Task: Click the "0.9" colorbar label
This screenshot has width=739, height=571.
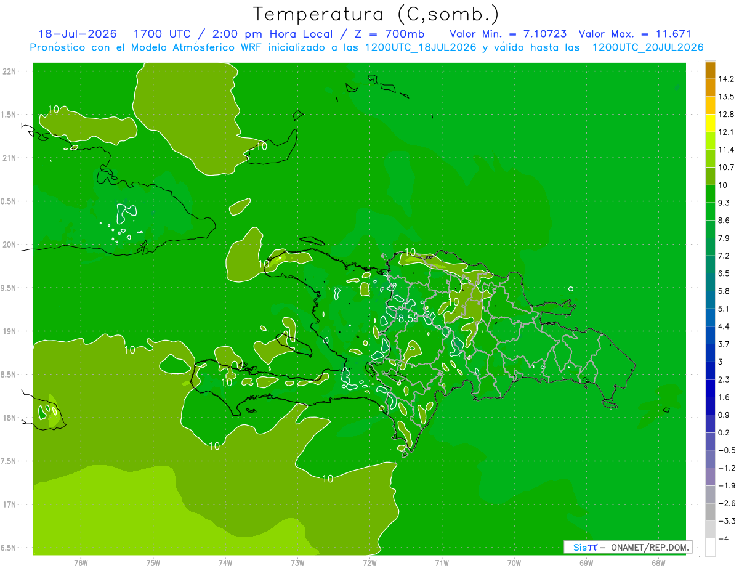Action: coord(724,415)
